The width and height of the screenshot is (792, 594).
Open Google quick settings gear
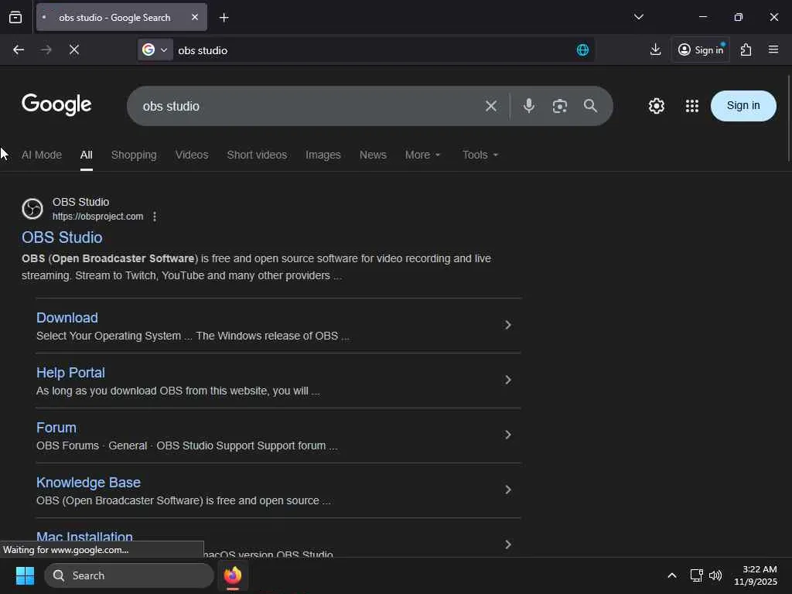pyautogui.click(x=656, y=106)
